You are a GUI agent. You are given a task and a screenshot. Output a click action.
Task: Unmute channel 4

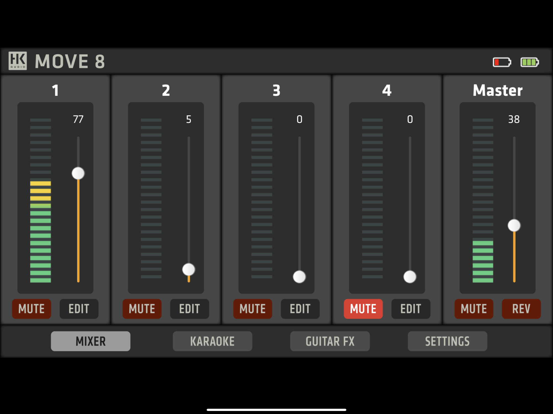tap(363, 309)
